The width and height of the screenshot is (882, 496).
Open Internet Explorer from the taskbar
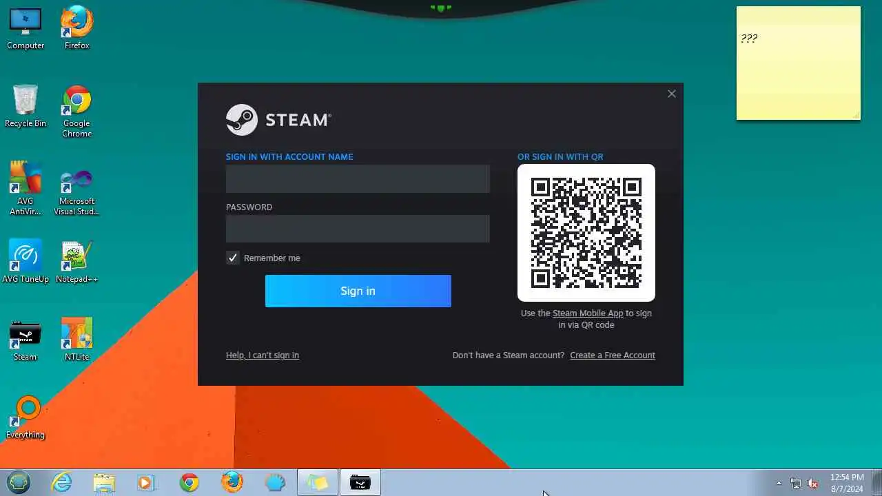click(x=62, y=483)
